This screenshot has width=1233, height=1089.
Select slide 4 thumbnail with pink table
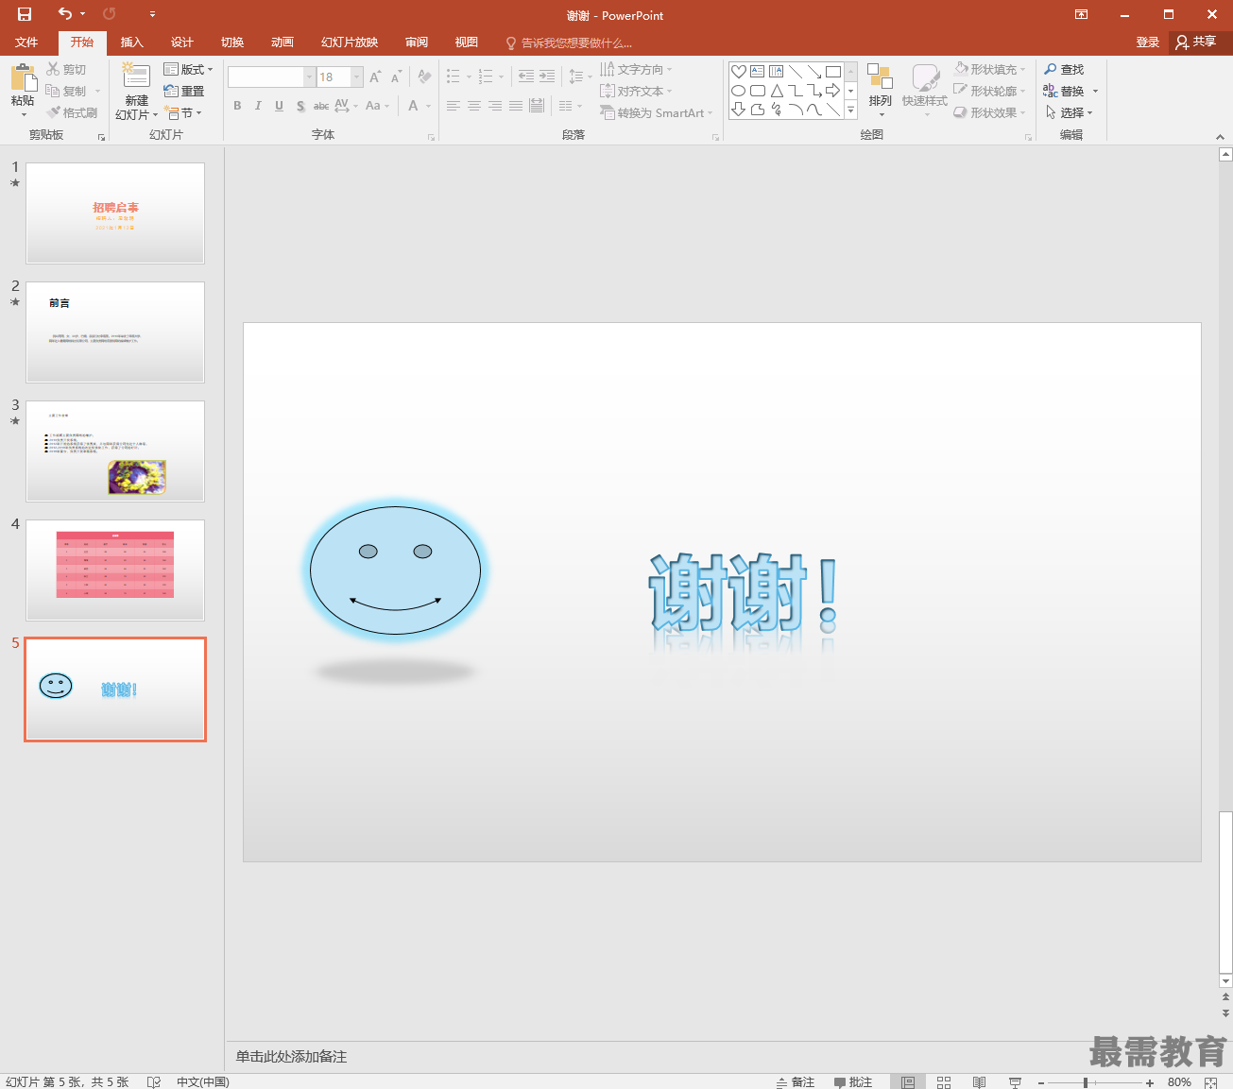(x=115, y=570)
